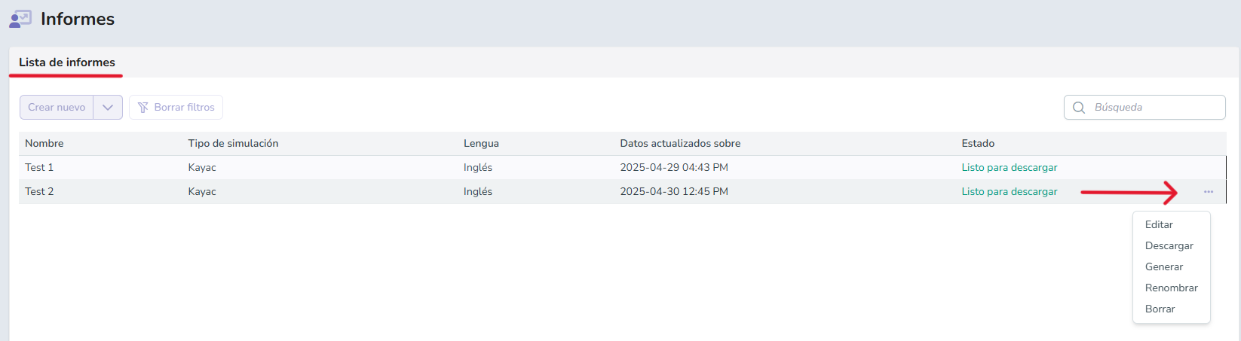Click Borrar filtros button
This screenshot has width=1241, height=341.
(x=176, y=108)
